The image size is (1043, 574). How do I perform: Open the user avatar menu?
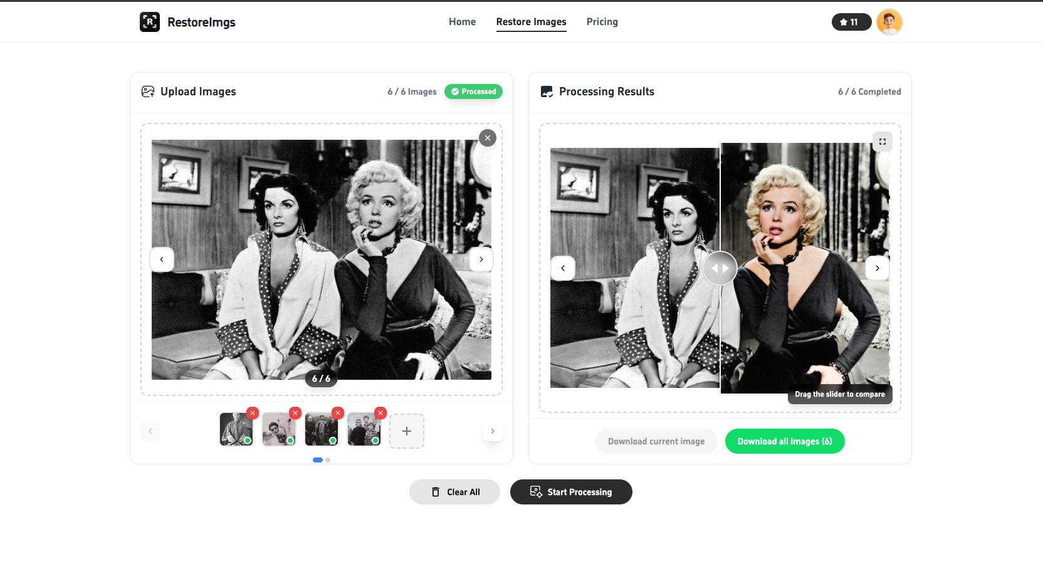pyautogui.click(x=889, y=22)
